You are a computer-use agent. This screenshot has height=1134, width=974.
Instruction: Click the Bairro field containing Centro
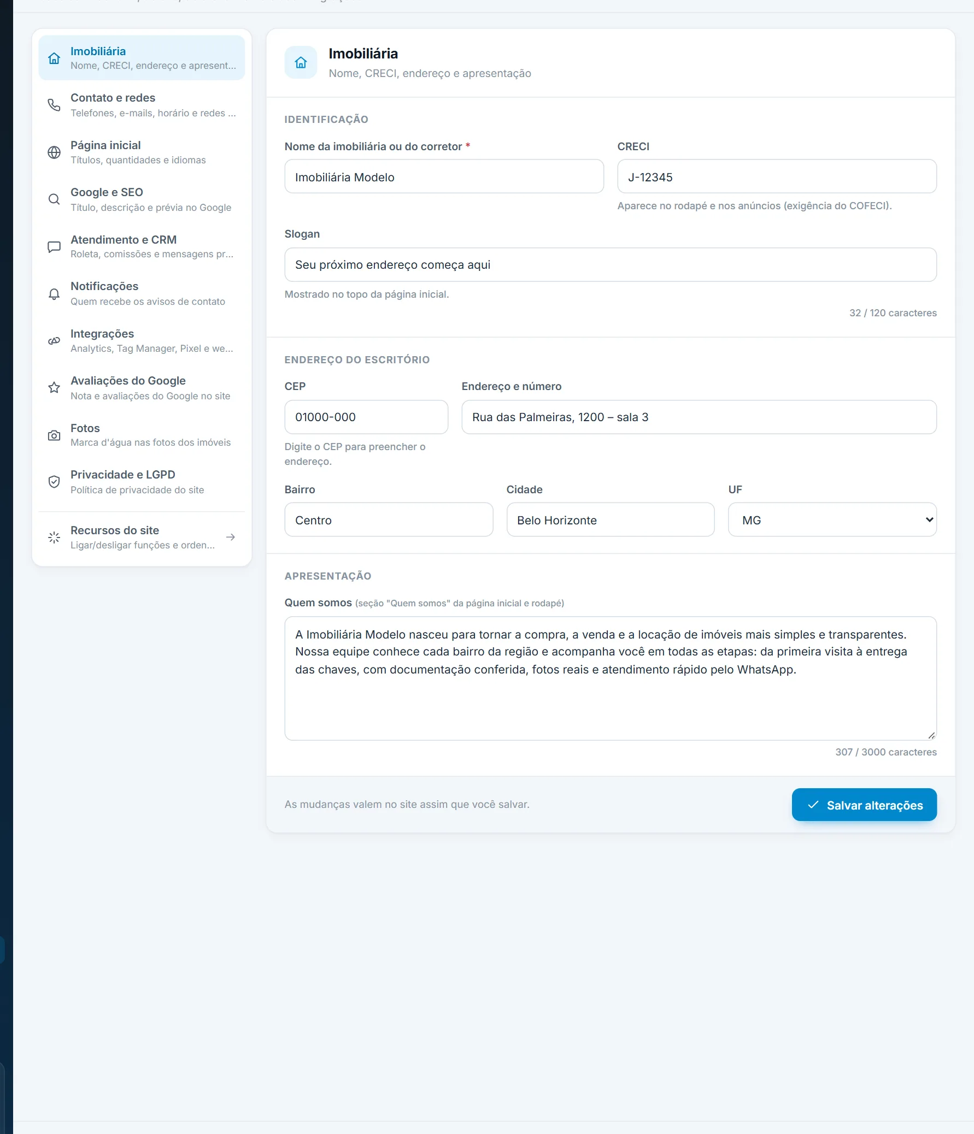(x=388, y=519)
